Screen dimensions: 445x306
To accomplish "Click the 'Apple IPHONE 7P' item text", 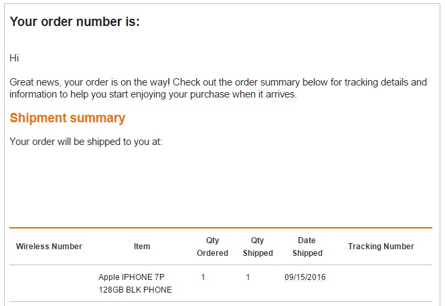I will click(x=131, y=277).
